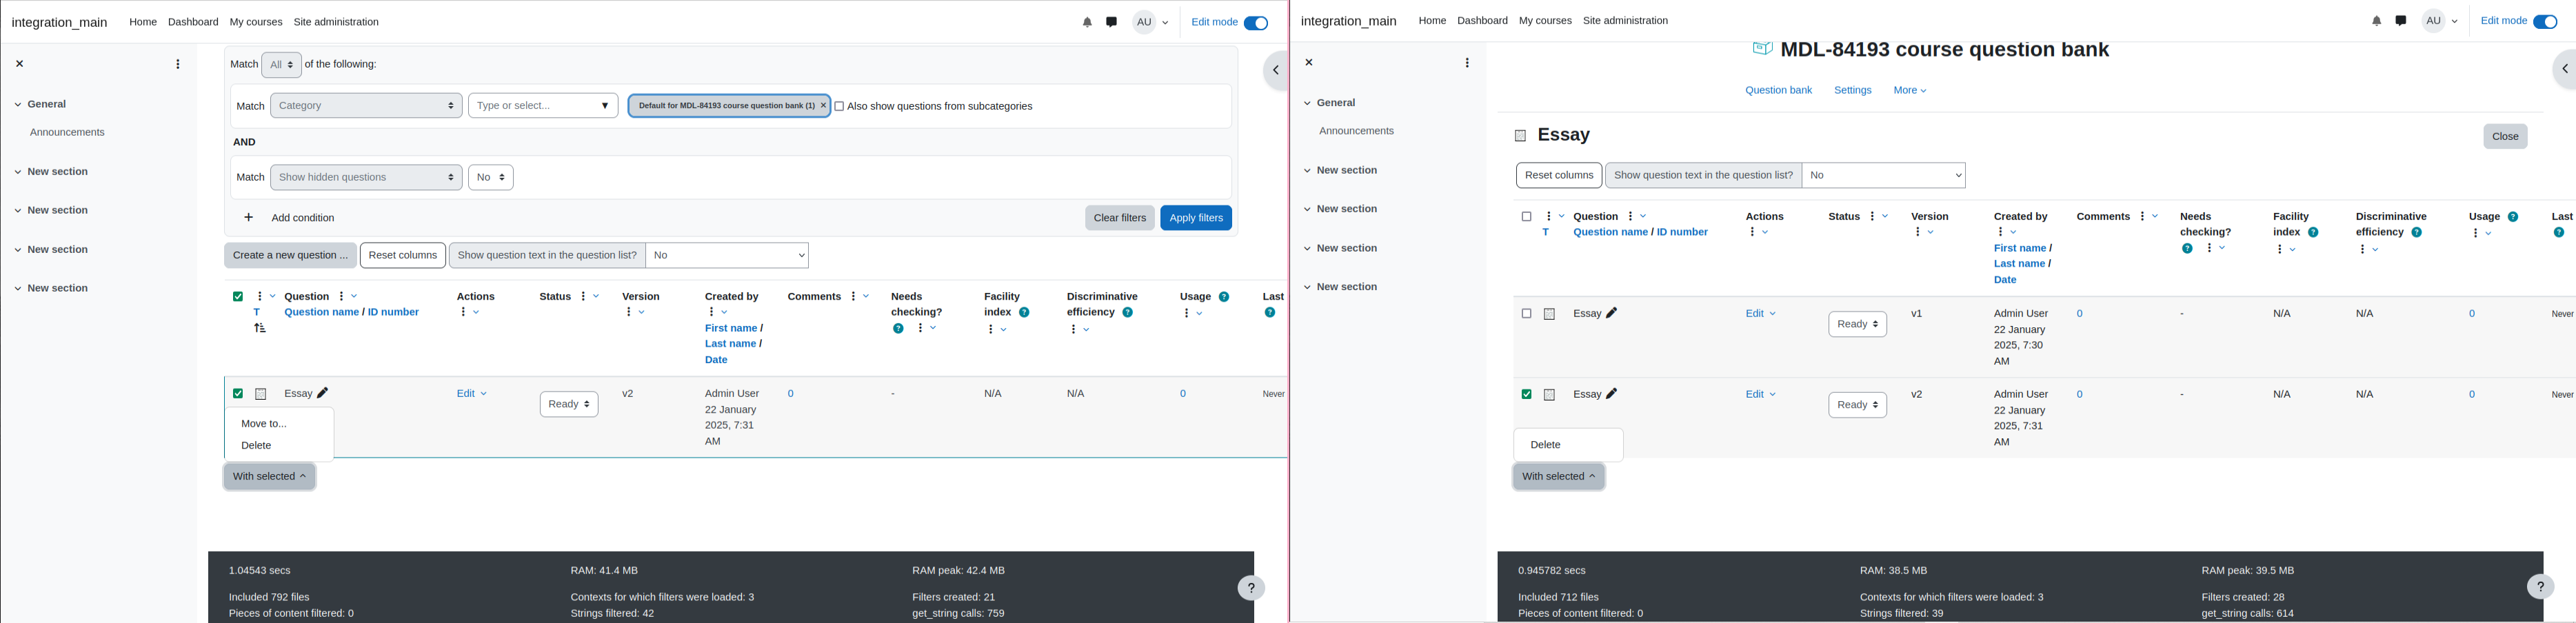
Task: Toggle Edit mode switch in right window
Action: 2545,22
